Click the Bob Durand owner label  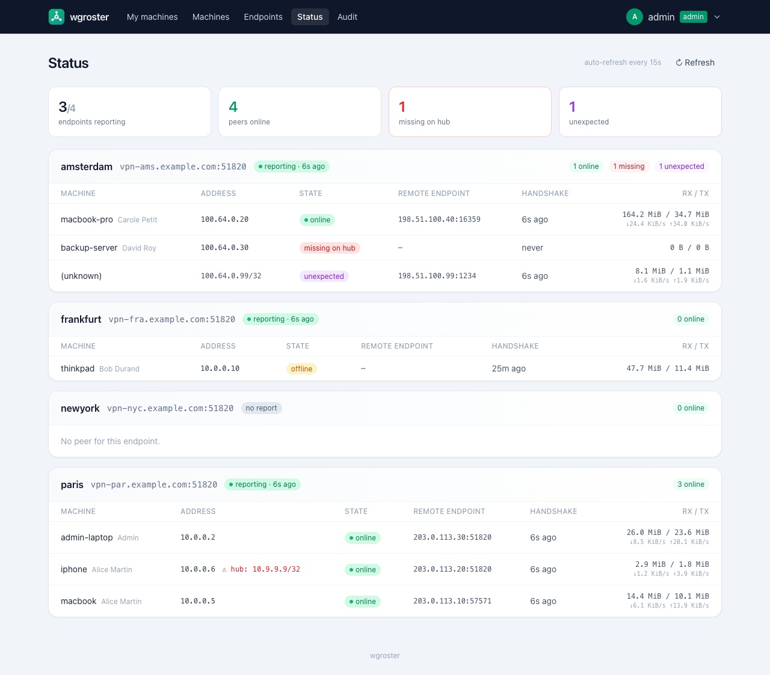(x=119, y=369)
